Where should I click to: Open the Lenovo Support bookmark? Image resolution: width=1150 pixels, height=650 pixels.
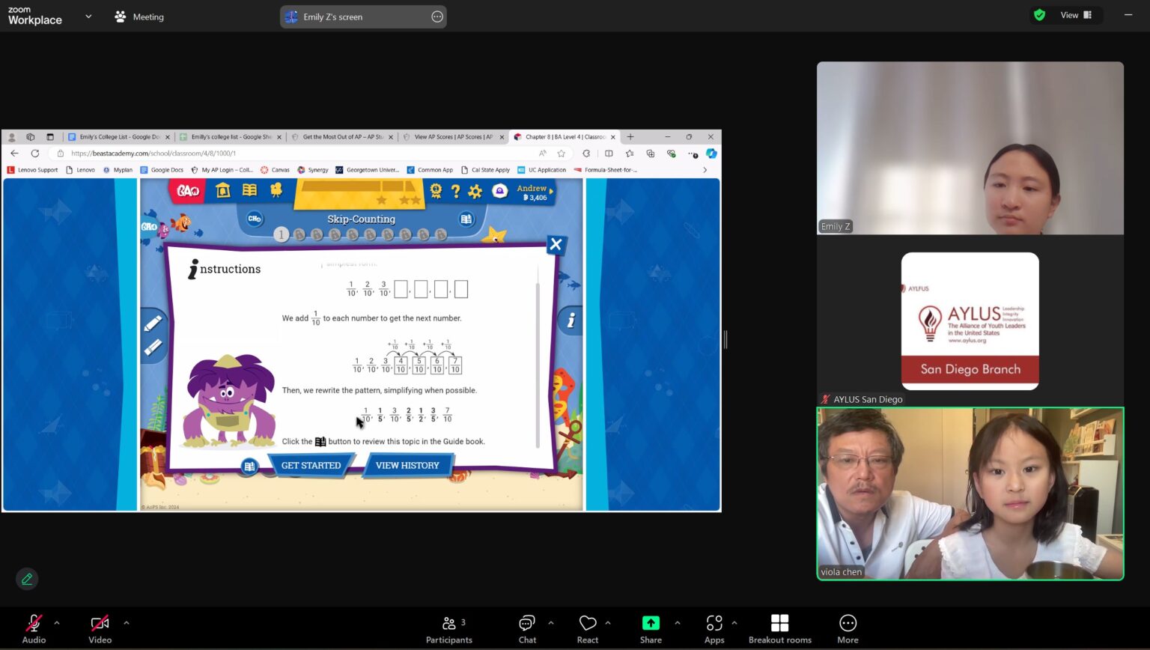click(32, 170)
